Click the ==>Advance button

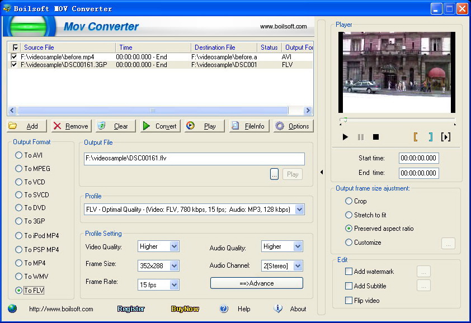[256, 283]
